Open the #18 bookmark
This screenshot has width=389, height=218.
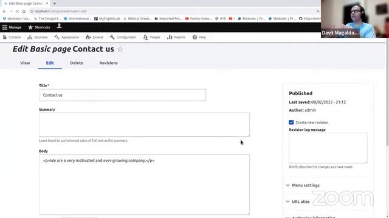221,19
